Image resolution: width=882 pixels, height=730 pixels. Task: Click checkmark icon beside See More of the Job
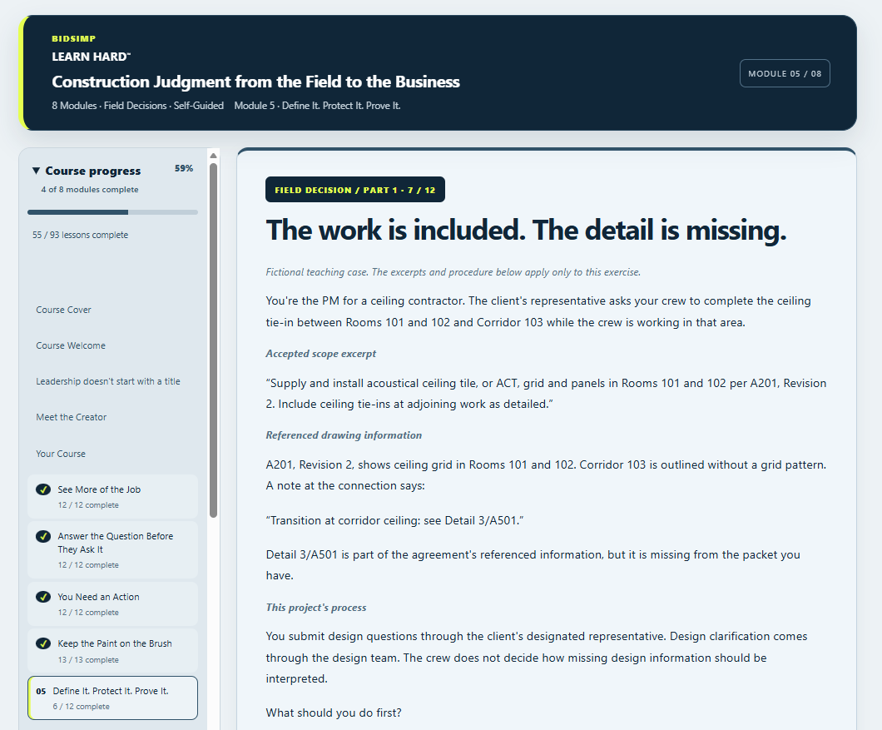point(43,489)
